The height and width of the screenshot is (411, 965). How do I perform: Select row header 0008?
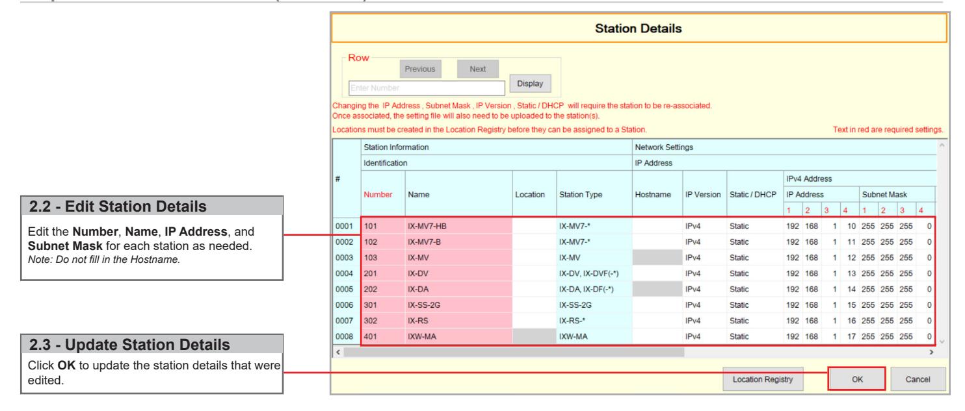pos(347,336)
